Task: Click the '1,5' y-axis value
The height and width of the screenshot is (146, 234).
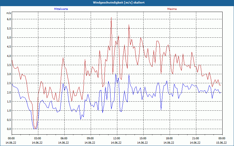Action: point(9,101)
